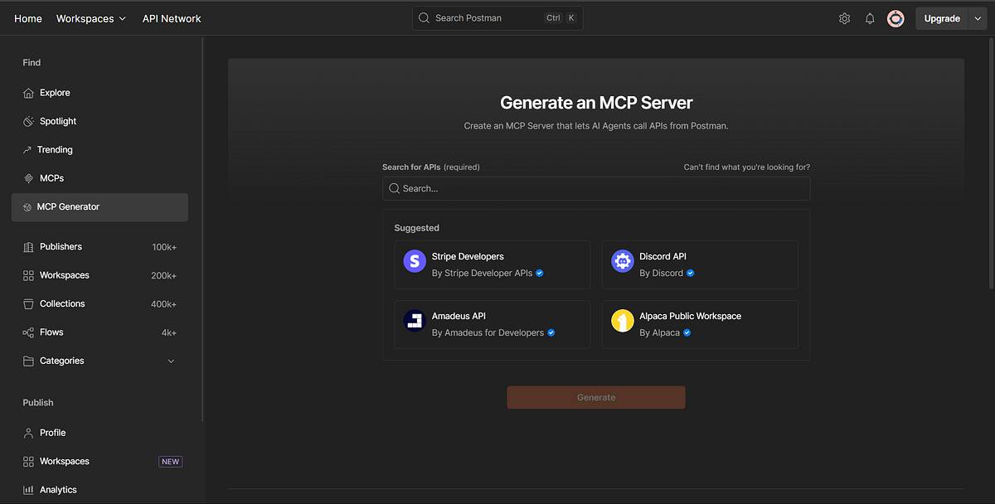Click the Trending arrow icon
Screen dimensions: 995x504
click(27, 149)
